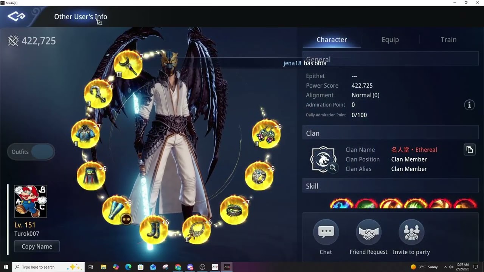
Task: View the clan emblem details
Action: click(x=323, y=159)
